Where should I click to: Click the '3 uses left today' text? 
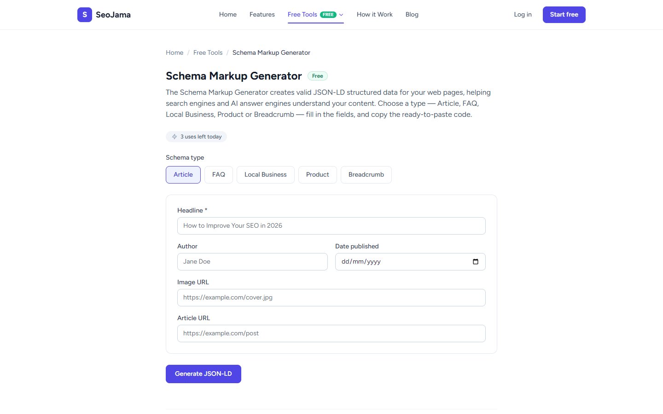[x=201, y=137]
